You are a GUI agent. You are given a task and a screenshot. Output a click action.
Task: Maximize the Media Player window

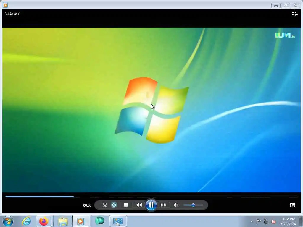pos(286,5)
